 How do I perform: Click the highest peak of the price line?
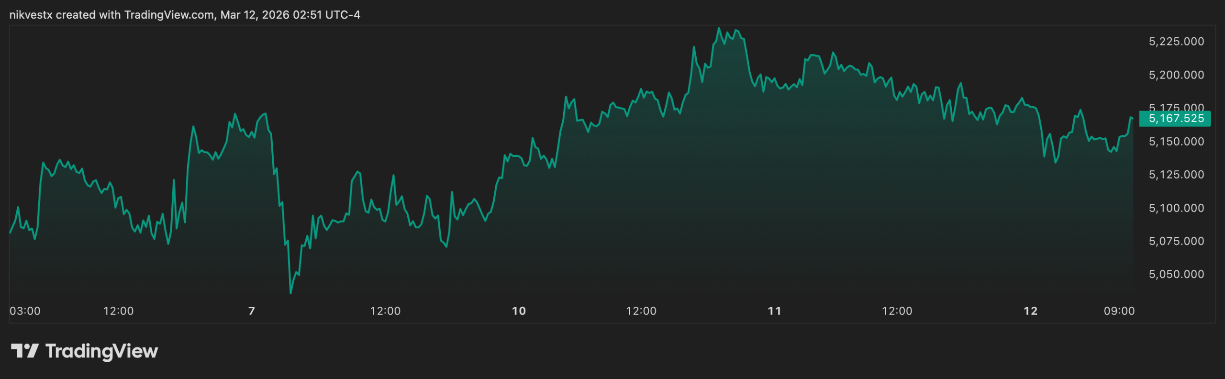(x=718, y=28)
